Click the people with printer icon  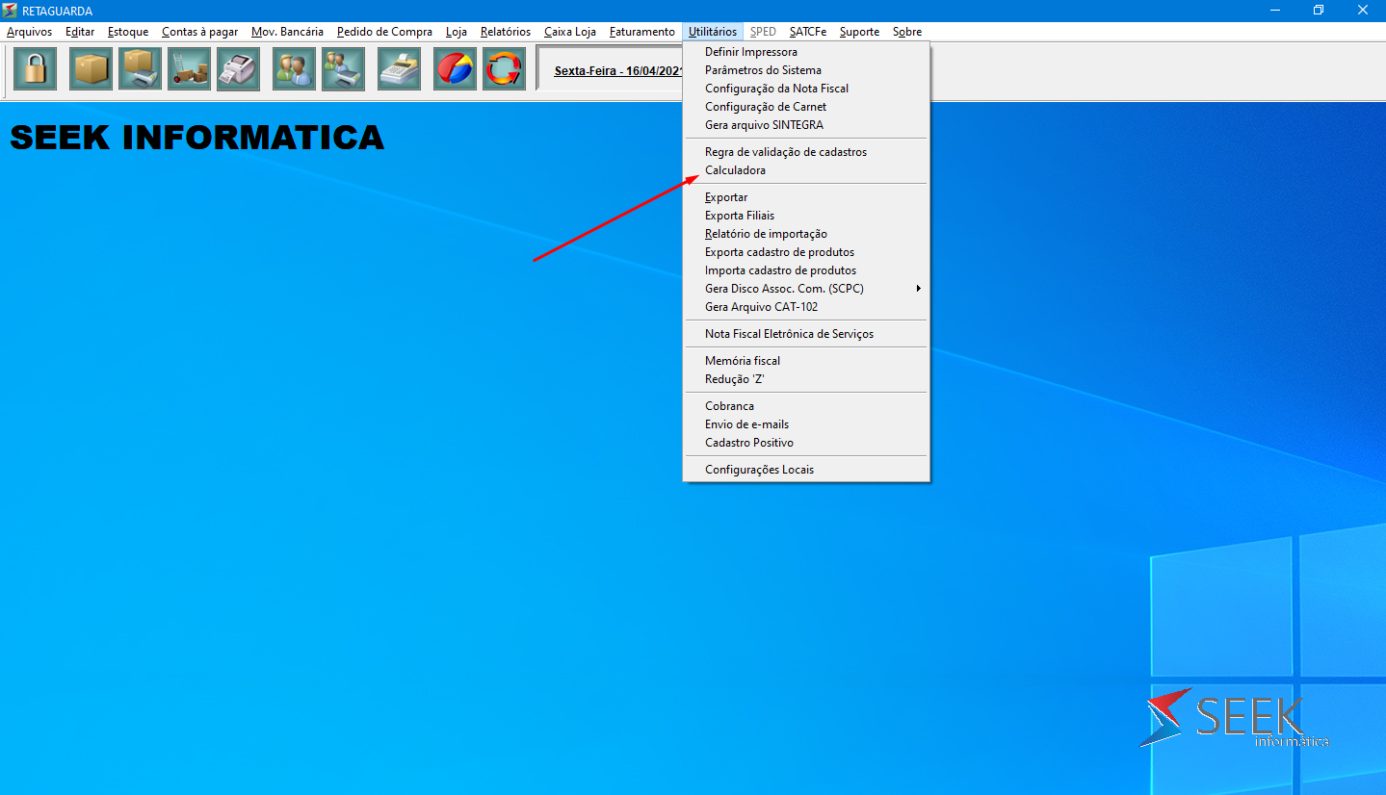point(344,69)
